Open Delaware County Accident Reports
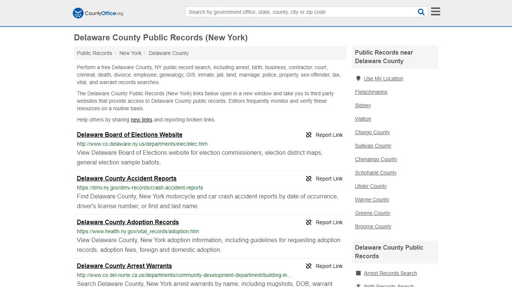The image size is (512, 287). (x=127, y=178)
